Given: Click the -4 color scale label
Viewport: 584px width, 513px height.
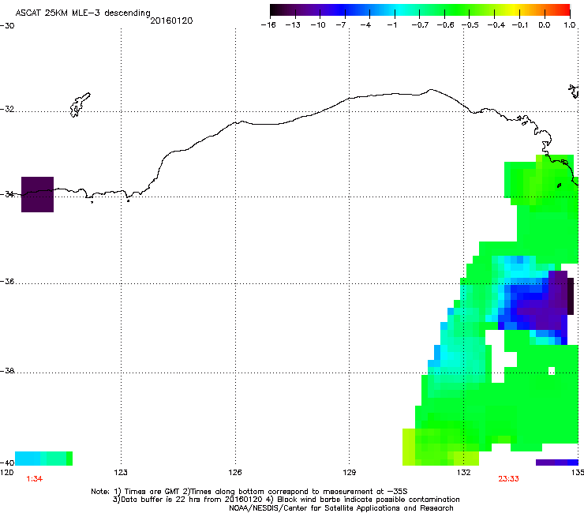Looking at the screenshot, I should (365, 25).
